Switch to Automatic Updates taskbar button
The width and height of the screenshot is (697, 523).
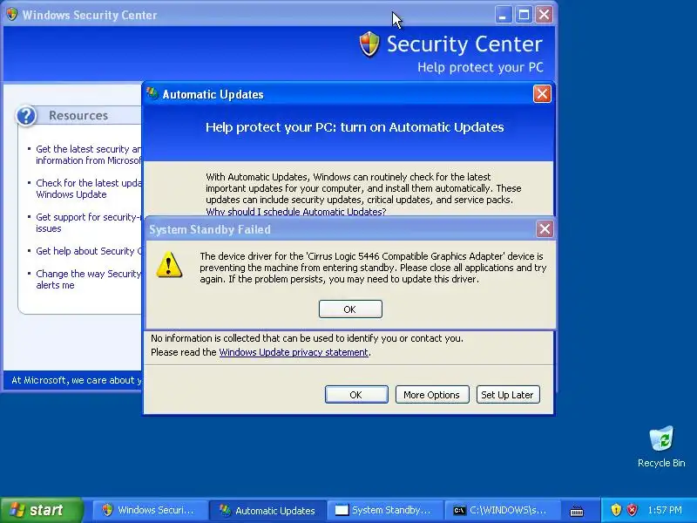pos(267,510)
